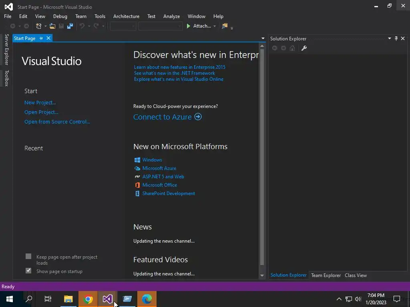Image resolution: width=410 pixels, height=307 pixels.
Task: Open the File menu
Action: (x=8, y=16)
